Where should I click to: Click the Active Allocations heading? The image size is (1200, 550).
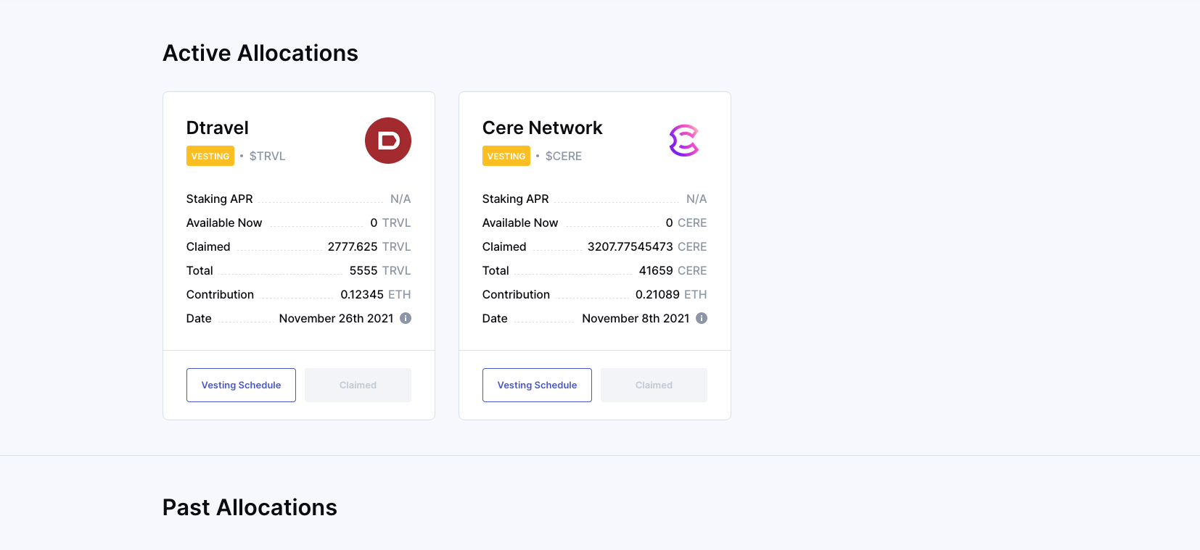coord(260,53)
